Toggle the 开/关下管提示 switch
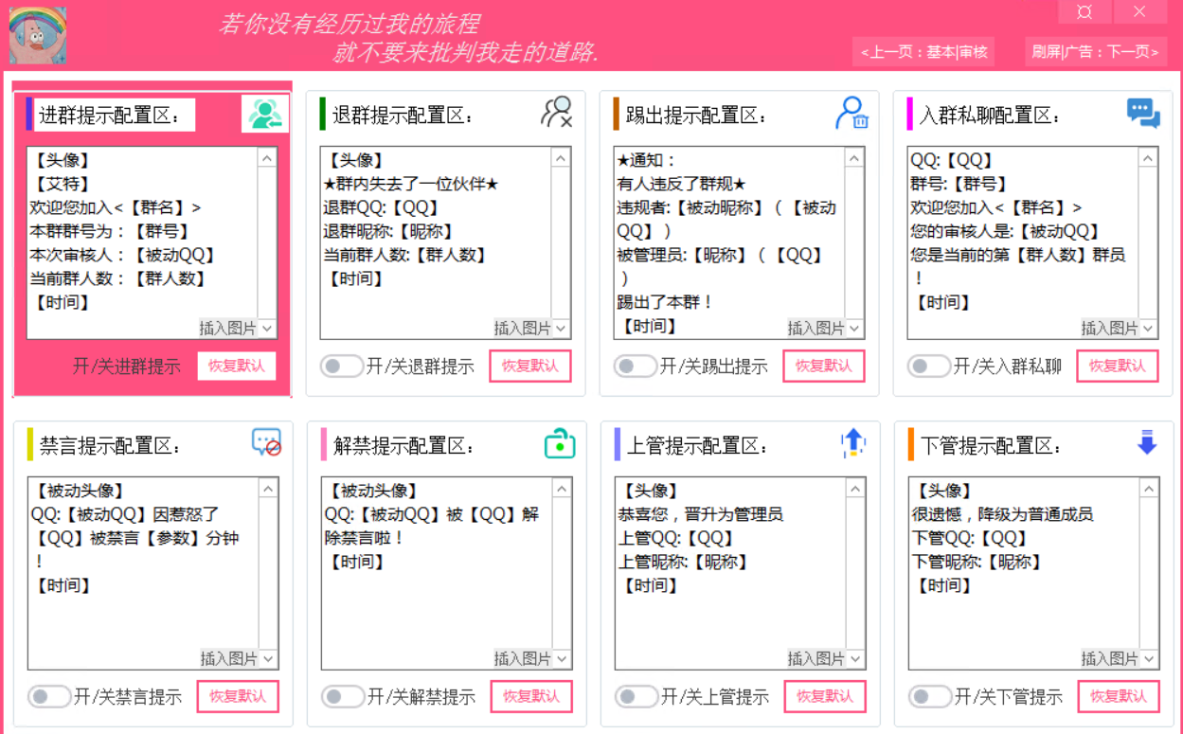1183x734 pixels. [x=929, y=696]
